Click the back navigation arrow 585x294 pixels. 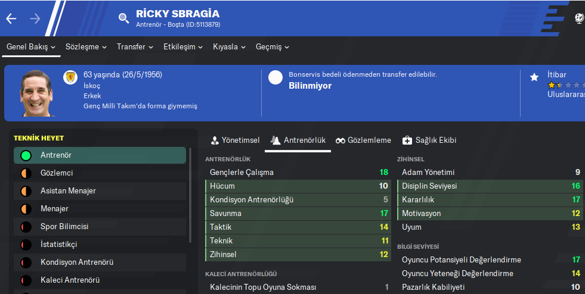11,18
